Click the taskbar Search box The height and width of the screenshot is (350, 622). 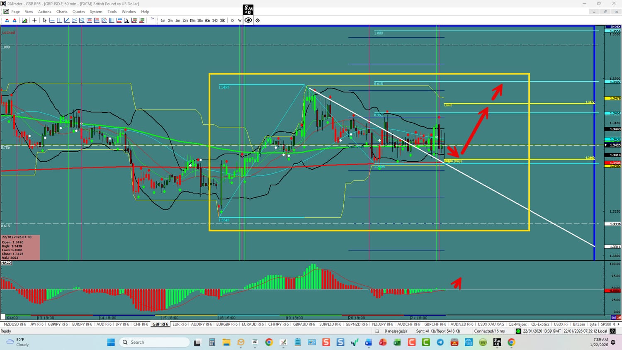click(154, 342)
